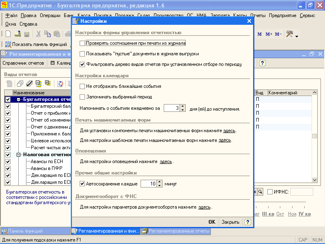Switch to the Панель функций window tab
The image size is (325, 244).
[x=35, y=231]
